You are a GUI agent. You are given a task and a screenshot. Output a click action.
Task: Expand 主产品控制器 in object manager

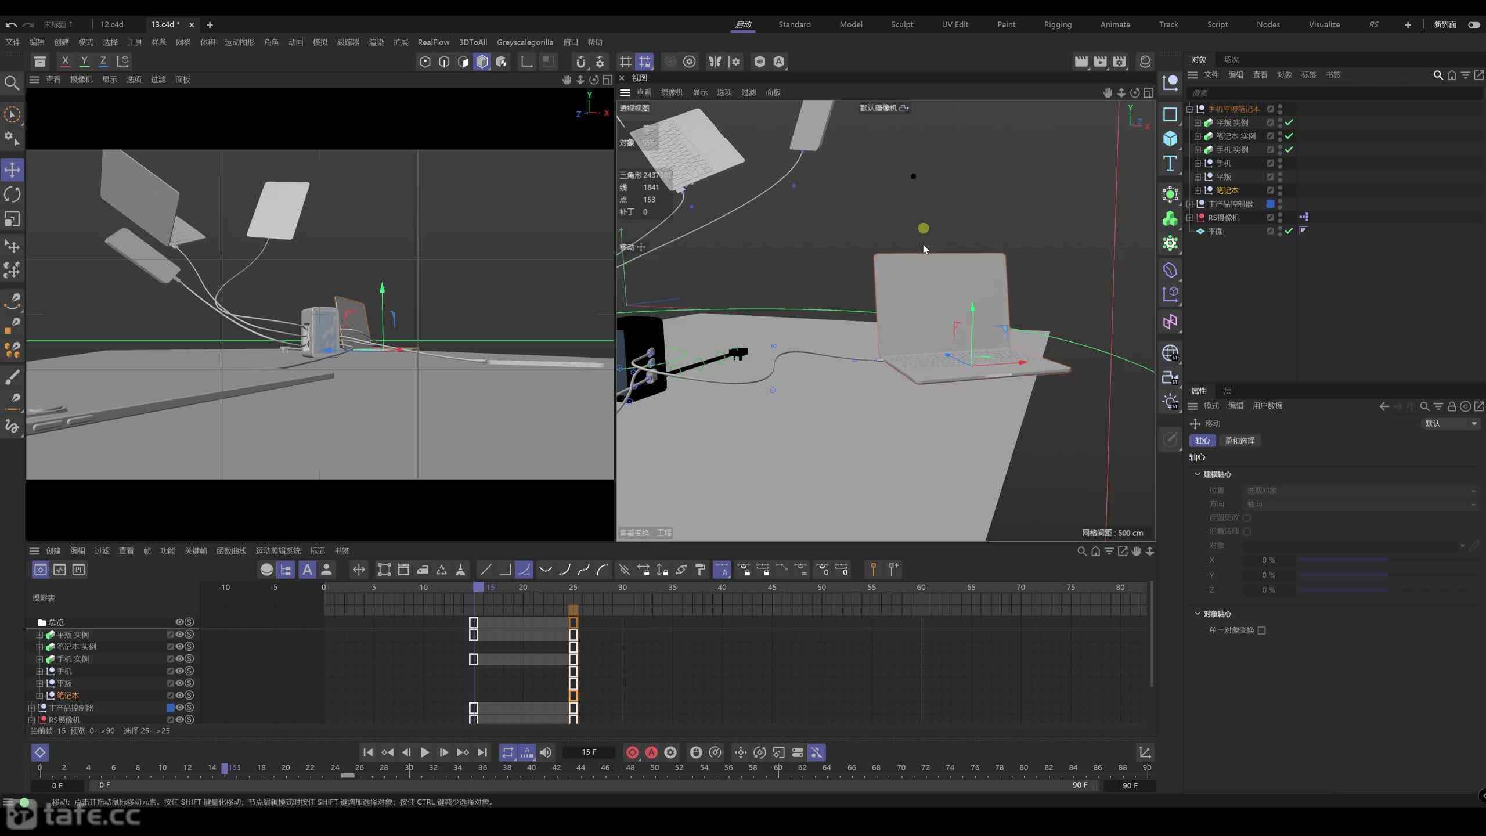pyautogui.click(x=1189, y=204)
